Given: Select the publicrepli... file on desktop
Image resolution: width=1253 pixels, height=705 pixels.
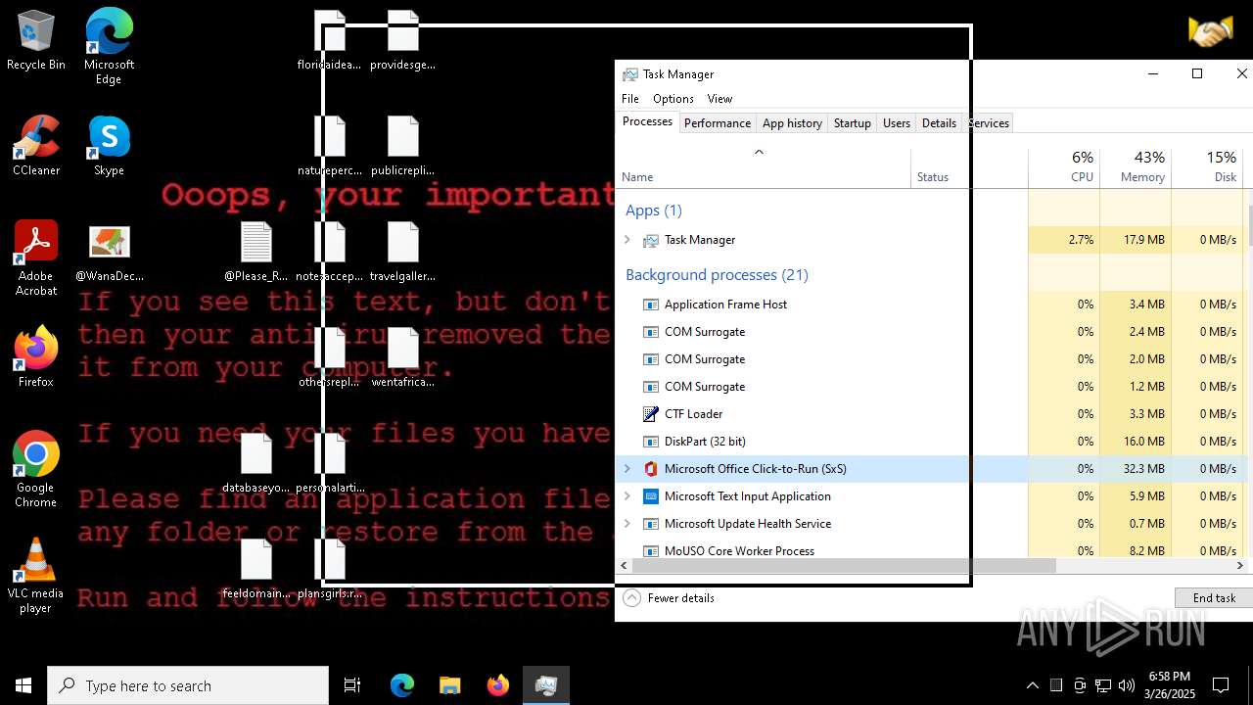Looking at the screenshot, I should coord(402,146).
